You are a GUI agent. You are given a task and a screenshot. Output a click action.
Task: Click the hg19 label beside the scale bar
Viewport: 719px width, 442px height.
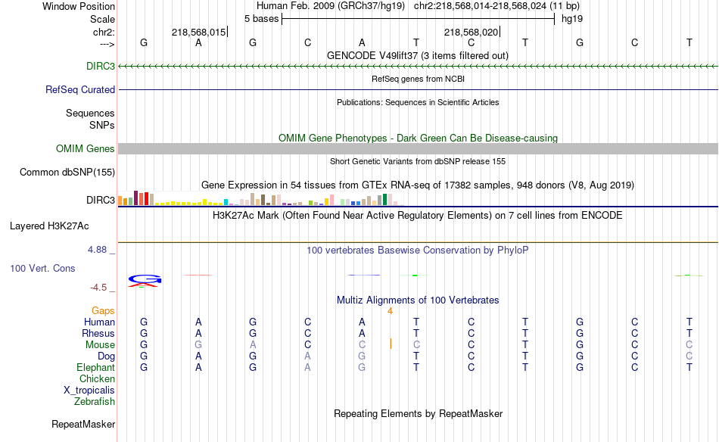coord(572,19)
